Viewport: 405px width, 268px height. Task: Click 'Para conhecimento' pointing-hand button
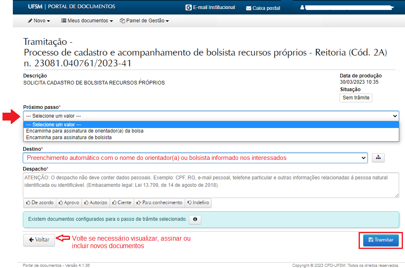(x=159, y=203)
